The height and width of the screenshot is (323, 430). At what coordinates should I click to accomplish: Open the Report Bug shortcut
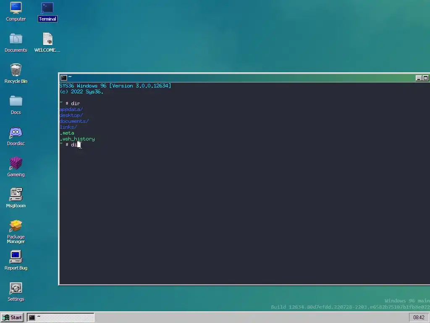coord(16,260)
